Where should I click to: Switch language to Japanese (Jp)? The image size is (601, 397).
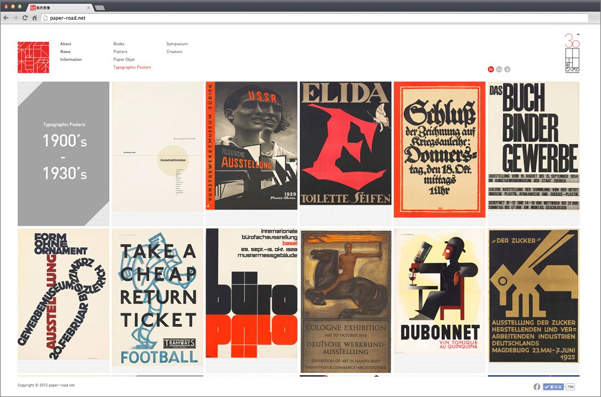[507, 69]
